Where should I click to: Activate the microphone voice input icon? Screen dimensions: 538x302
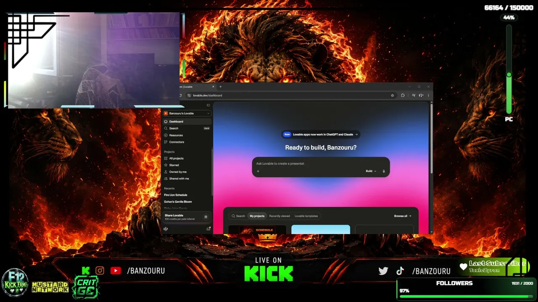point(384,171)
